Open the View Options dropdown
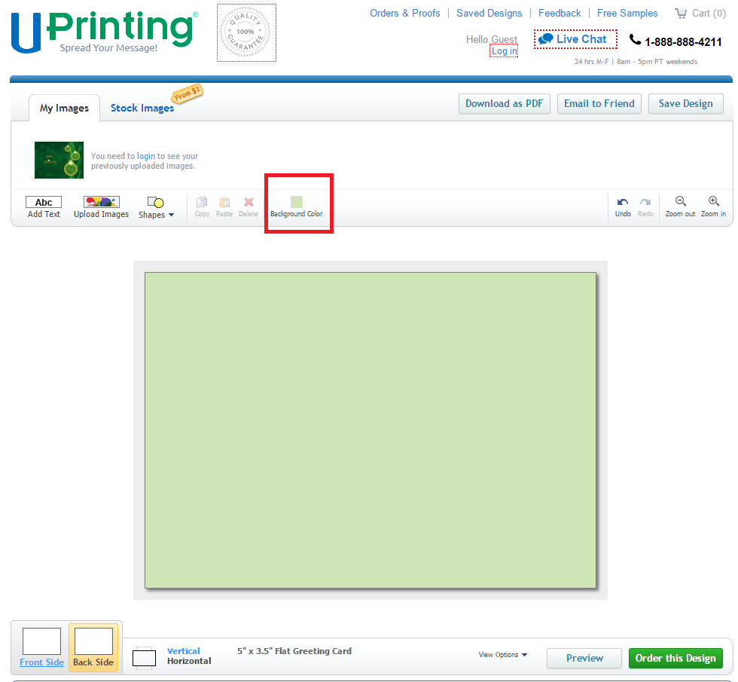738x682 pixels. [503, 655]
